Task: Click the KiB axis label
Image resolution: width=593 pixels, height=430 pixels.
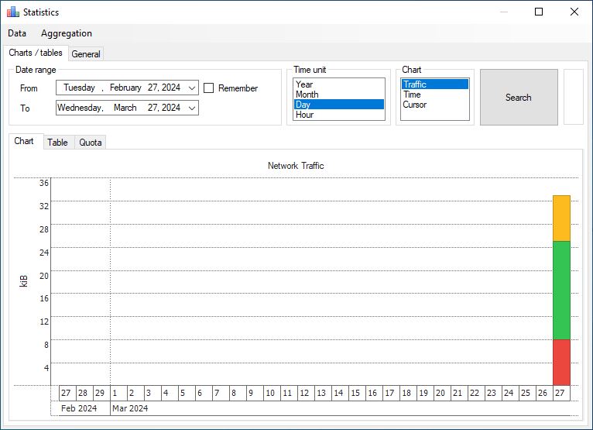Action: [x=23, y=281]
